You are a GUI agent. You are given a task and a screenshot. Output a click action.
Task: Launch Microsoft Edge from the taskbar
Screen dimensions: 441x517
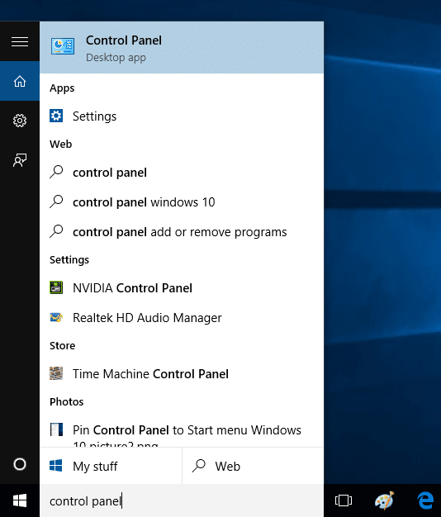(425, 500)
